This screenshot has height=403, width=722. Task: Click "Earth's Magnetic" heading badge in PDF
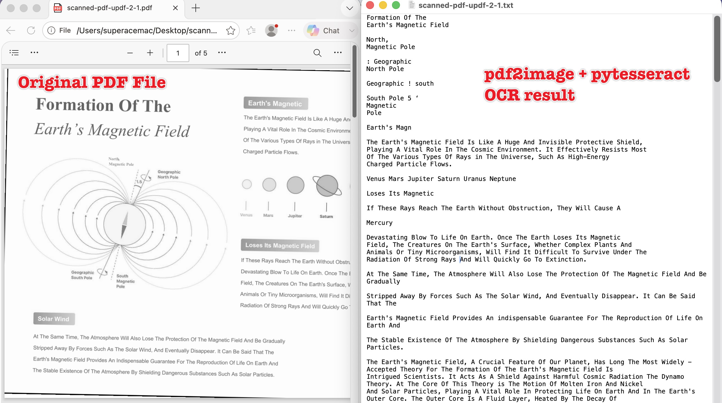(x=275, y=103)
